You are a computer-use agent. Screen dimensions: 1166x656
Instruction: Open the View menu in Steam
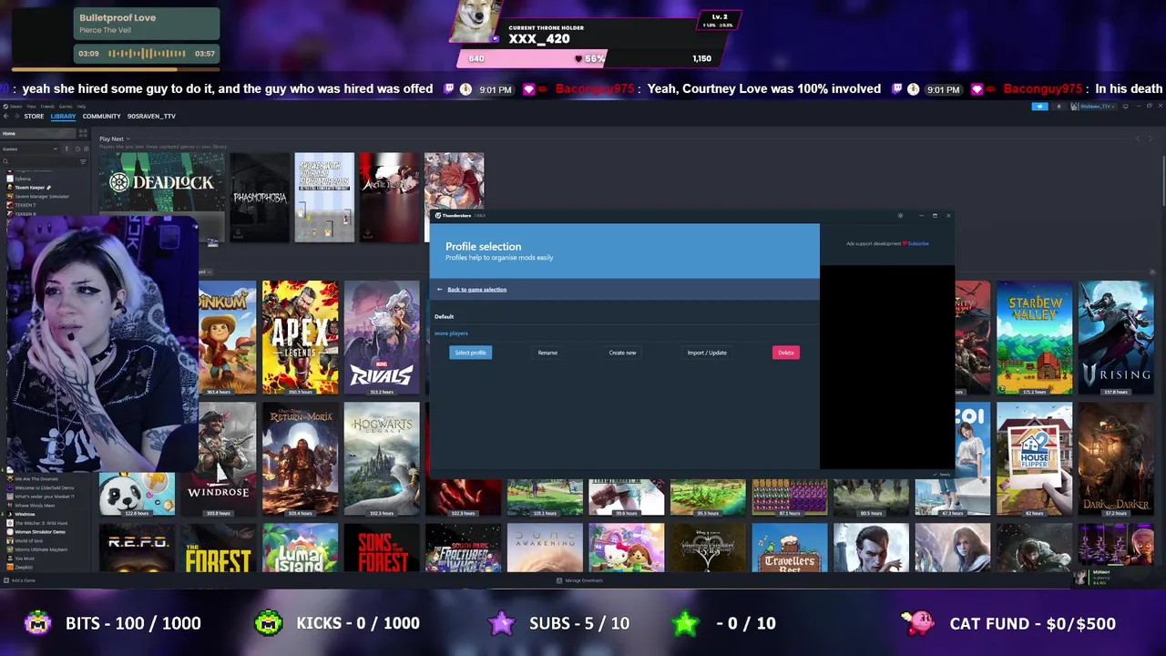coord(31,107)
